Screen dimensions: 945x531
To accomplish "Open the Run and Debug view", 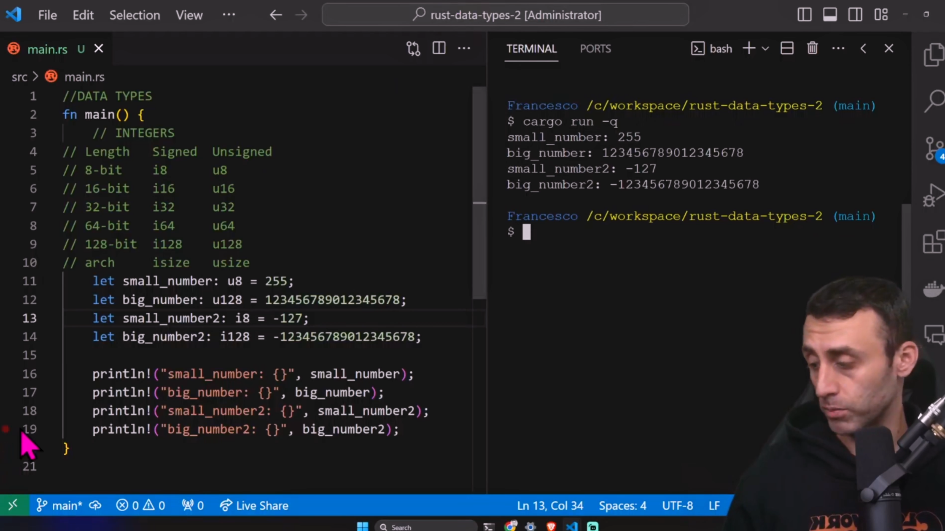I will pyautogui.click(x=934, y=195).
